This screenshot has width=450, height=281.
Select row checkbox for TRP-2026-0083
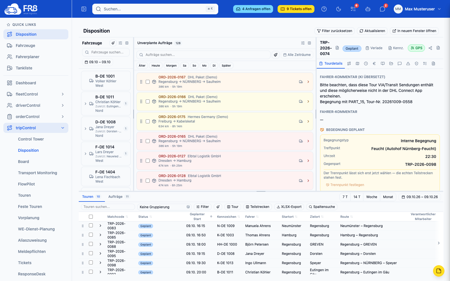[x=91, y=225]
